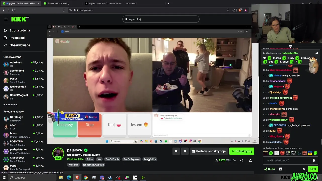Select the 18+ tag

pos(99,159)
